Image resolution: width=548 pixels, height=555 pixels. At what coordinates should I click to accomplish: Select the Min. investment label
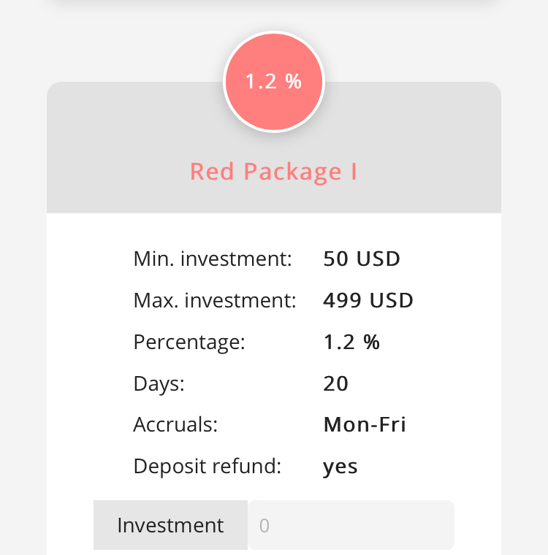213,259
